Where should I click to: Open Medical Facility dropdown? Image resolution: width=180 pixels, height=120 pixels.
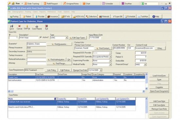coord(110,64)
